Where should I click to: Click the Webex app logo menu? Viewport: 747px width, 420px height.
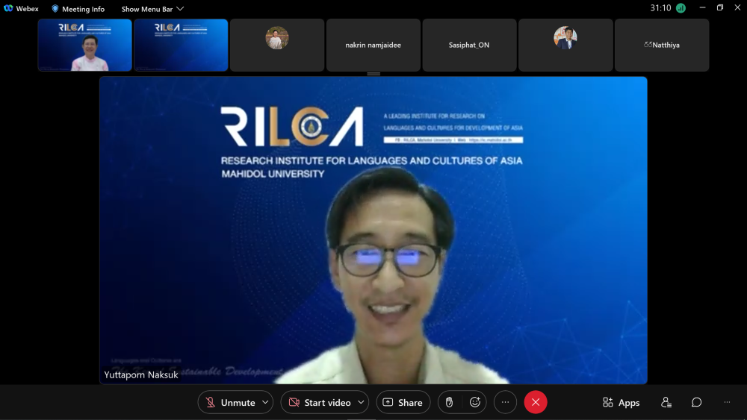click(21, 9)
